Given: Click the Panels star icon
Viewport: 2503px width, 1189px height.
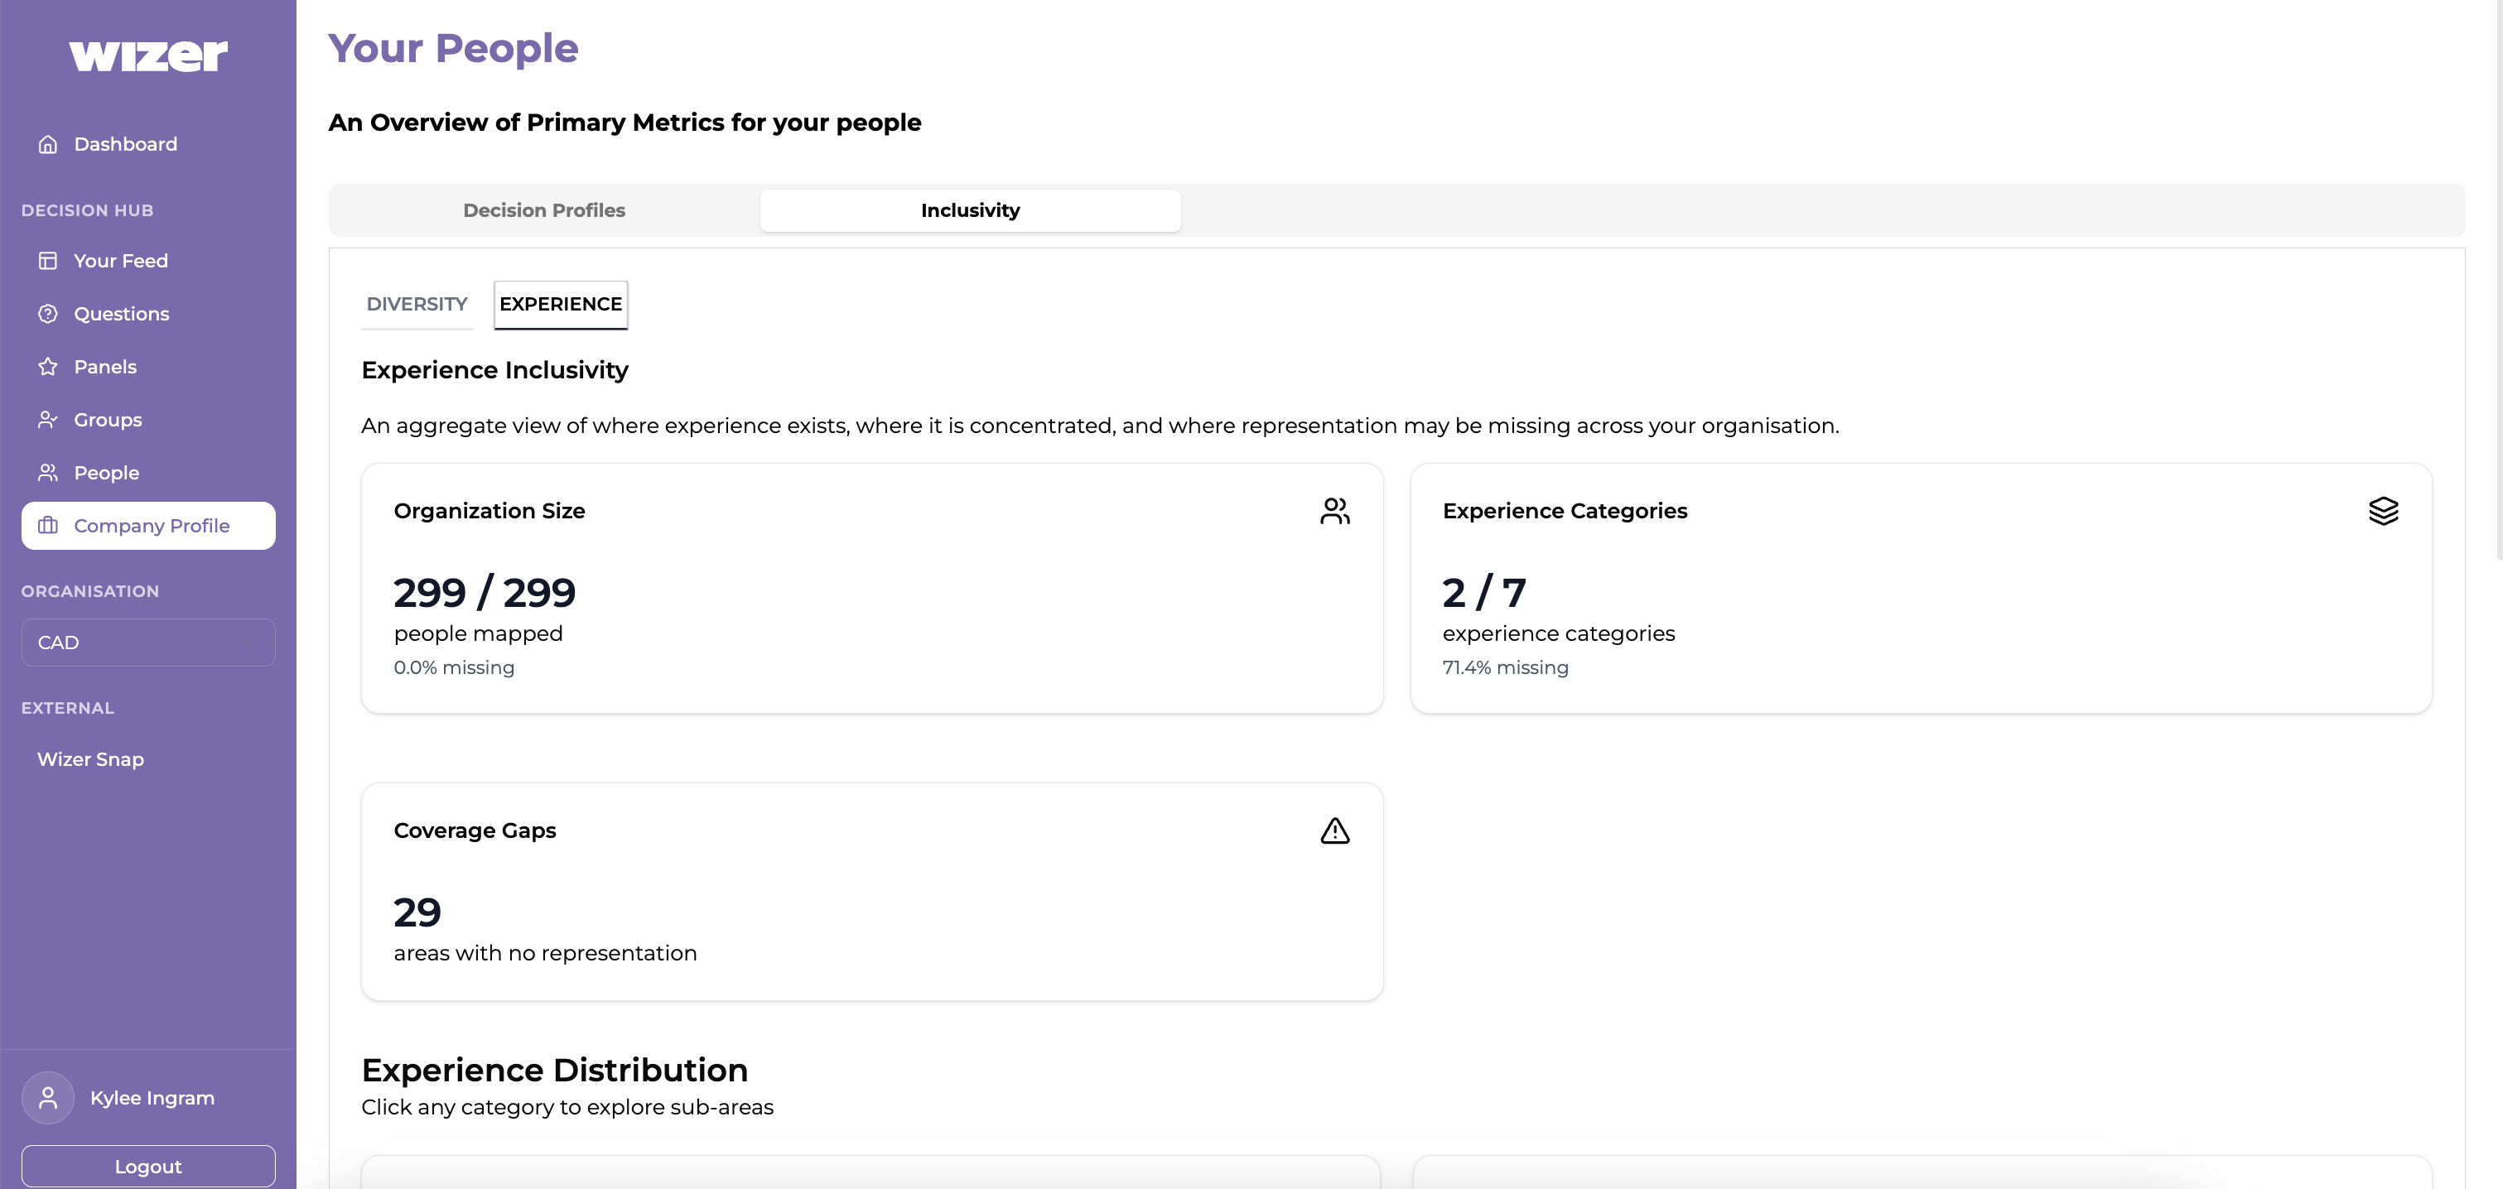Looking at the screenshot, I should pos(47,367).
